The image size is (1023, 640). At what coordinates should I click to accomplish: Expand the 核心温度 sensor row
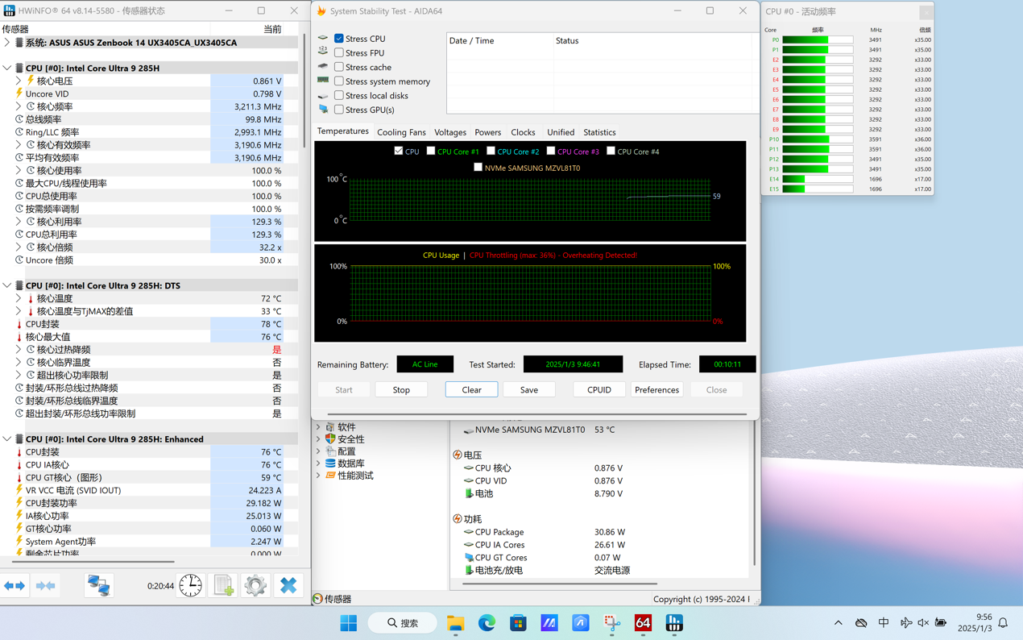click(19, 299)
